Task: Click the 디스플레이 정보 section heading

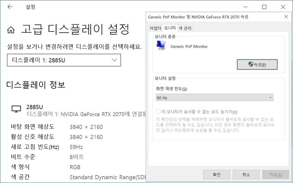Action: [36, 85]
